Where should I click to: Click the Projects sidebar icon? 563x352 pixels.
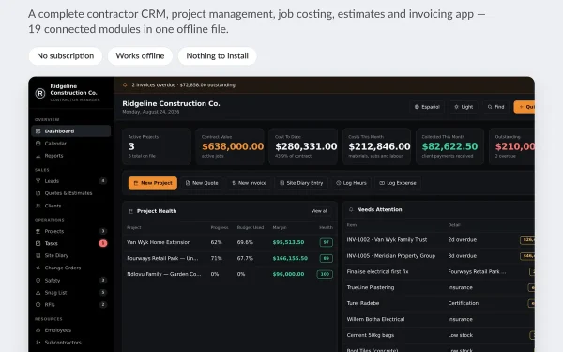tap(38, 231)
